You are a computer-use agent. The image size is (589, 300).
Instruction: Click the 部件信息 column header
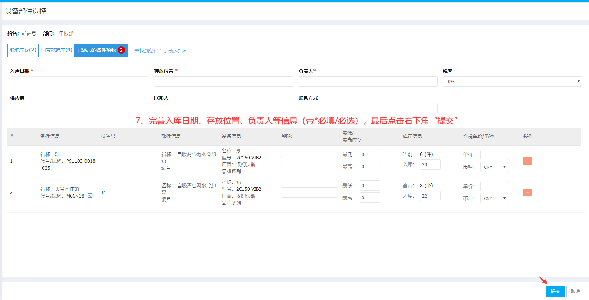pos(171,136)
